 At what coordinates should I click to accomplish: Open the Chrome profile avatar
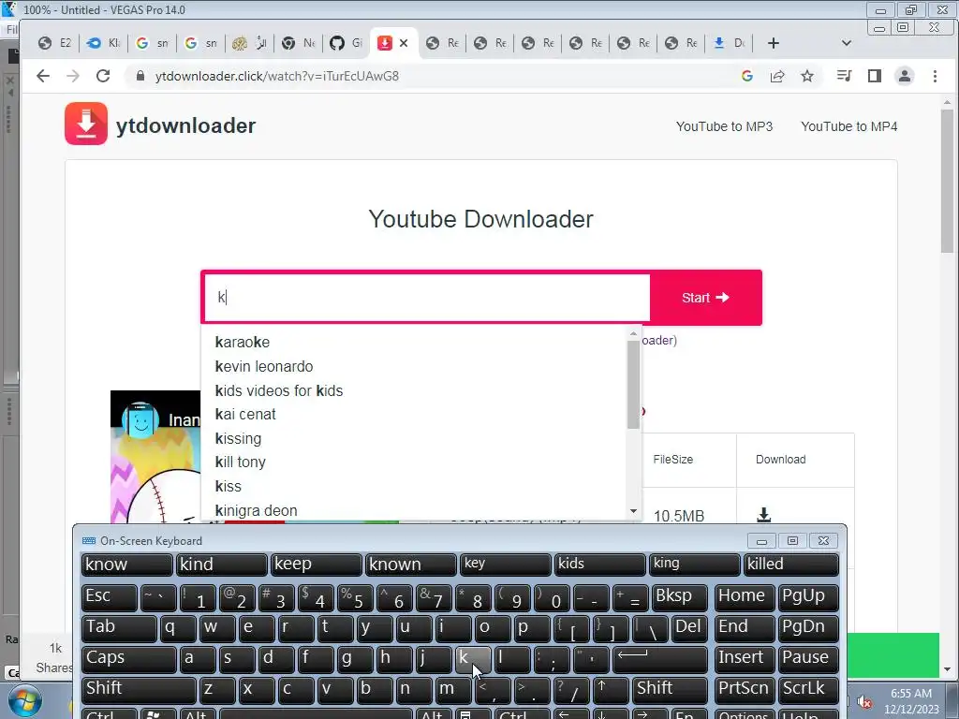904,76
